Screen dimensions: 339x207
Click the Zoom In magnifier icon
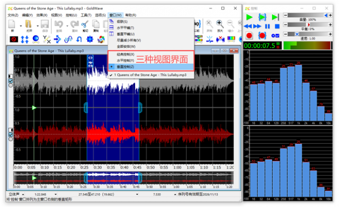tap(219, 23)
